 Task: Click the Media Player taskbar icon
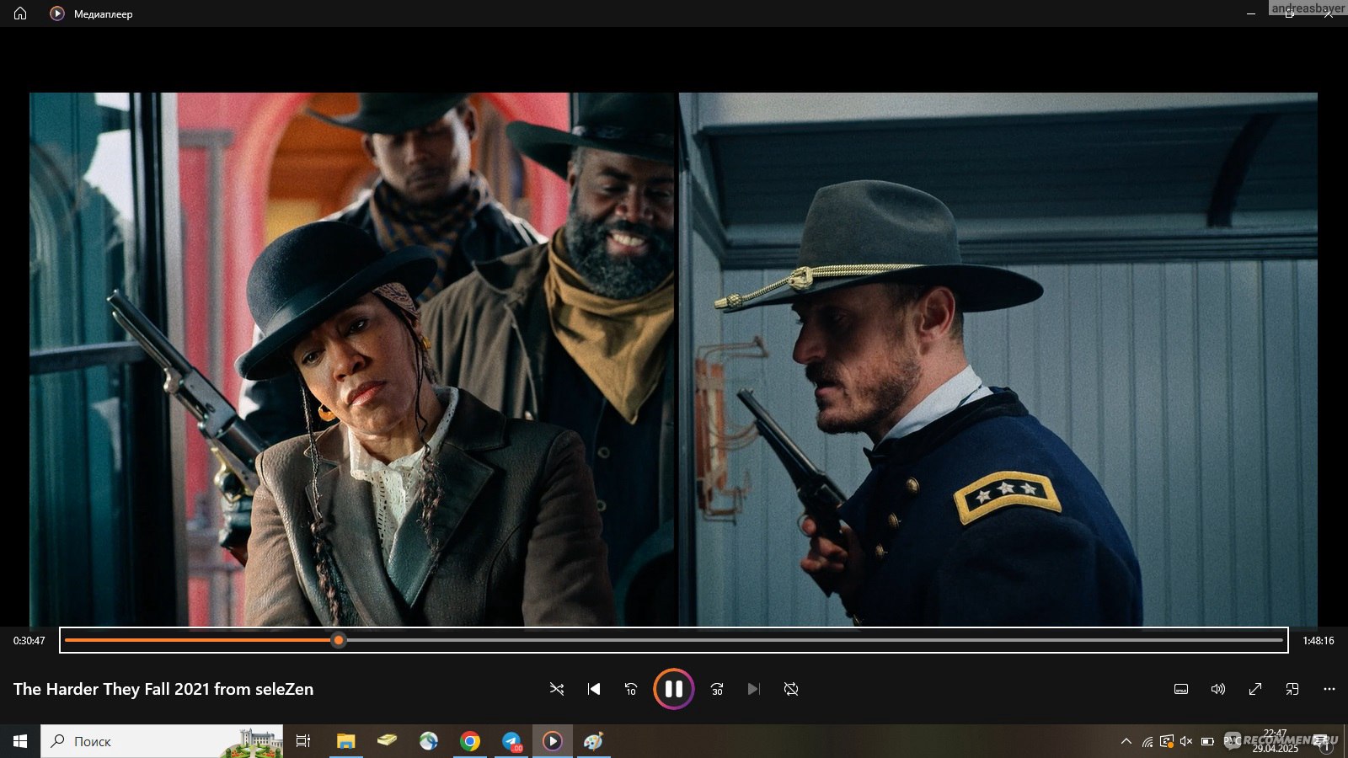tap(553, 741)
